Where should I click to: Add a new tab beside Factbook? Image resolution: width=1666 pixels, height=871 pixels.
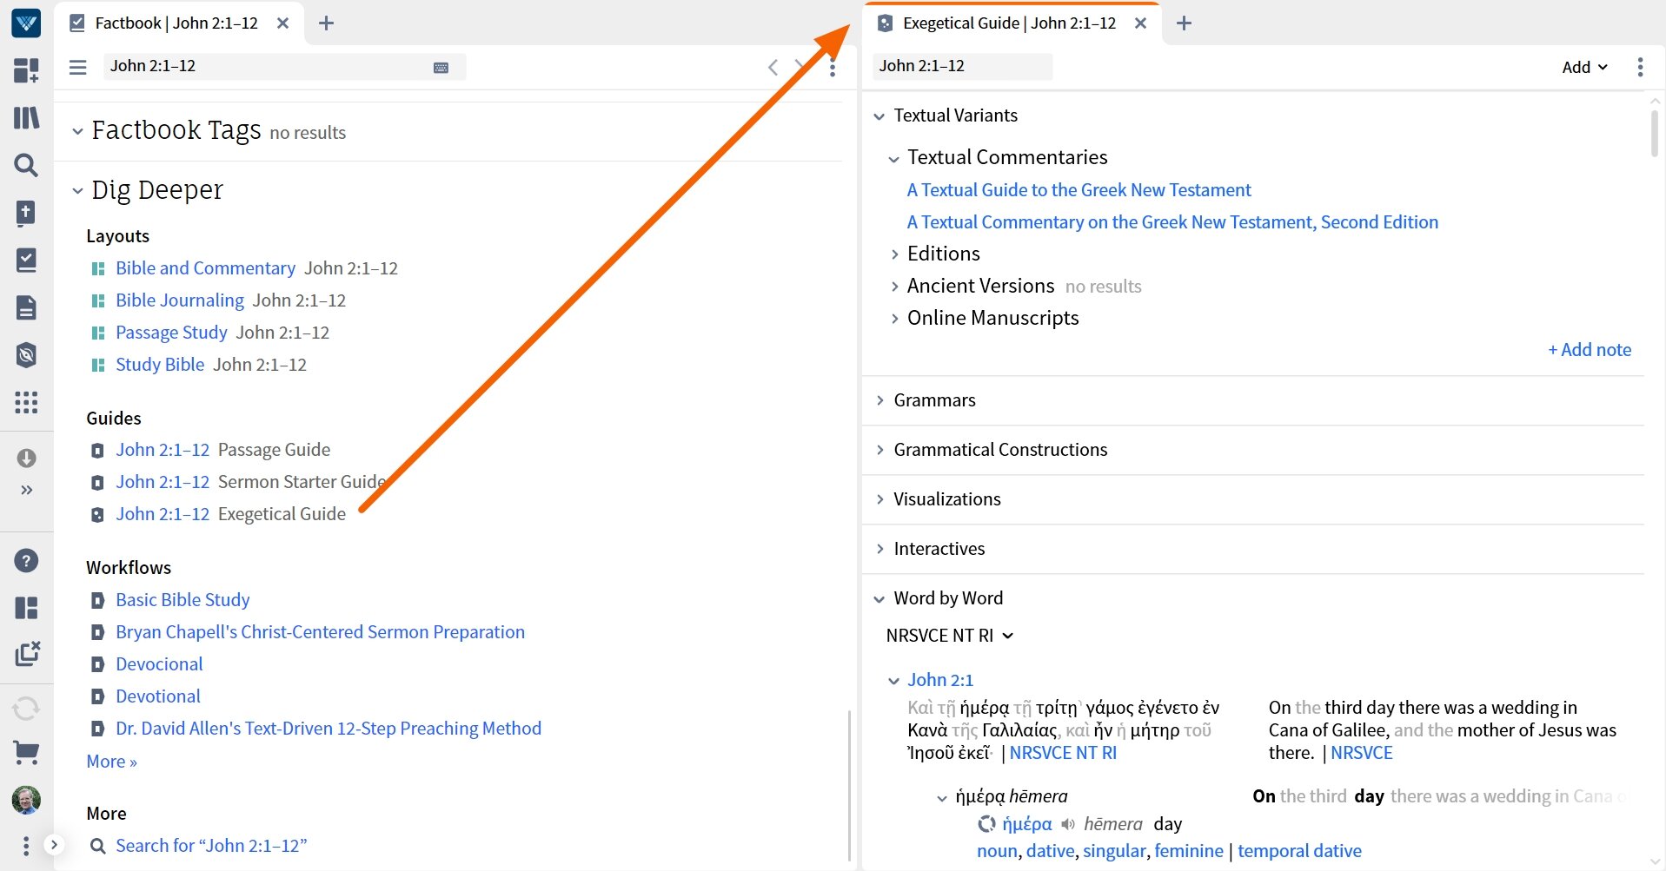[x=326, y=23]
